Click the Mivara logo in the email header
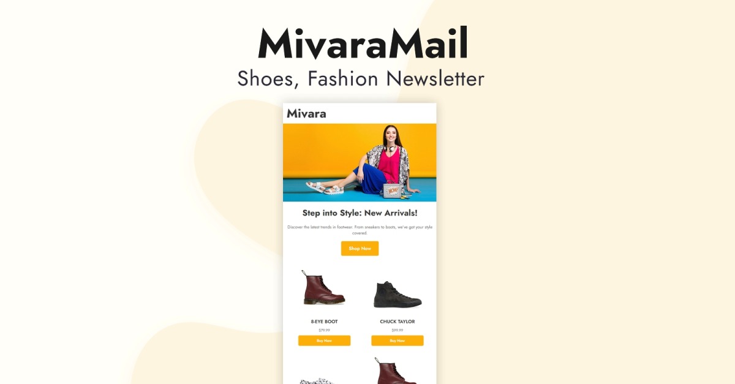Screen dimensions: 735x384 (x=306, y=113)
